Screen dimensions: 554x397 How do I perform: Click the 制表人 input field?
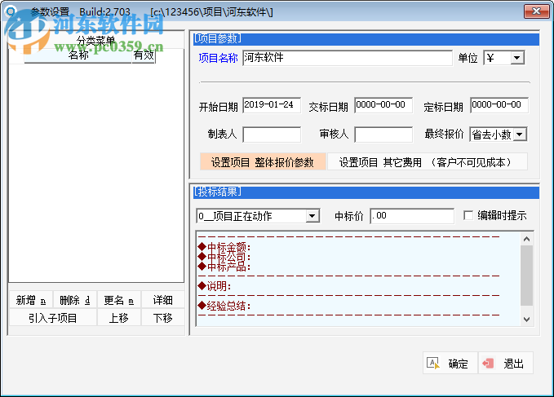click(272, 135)
